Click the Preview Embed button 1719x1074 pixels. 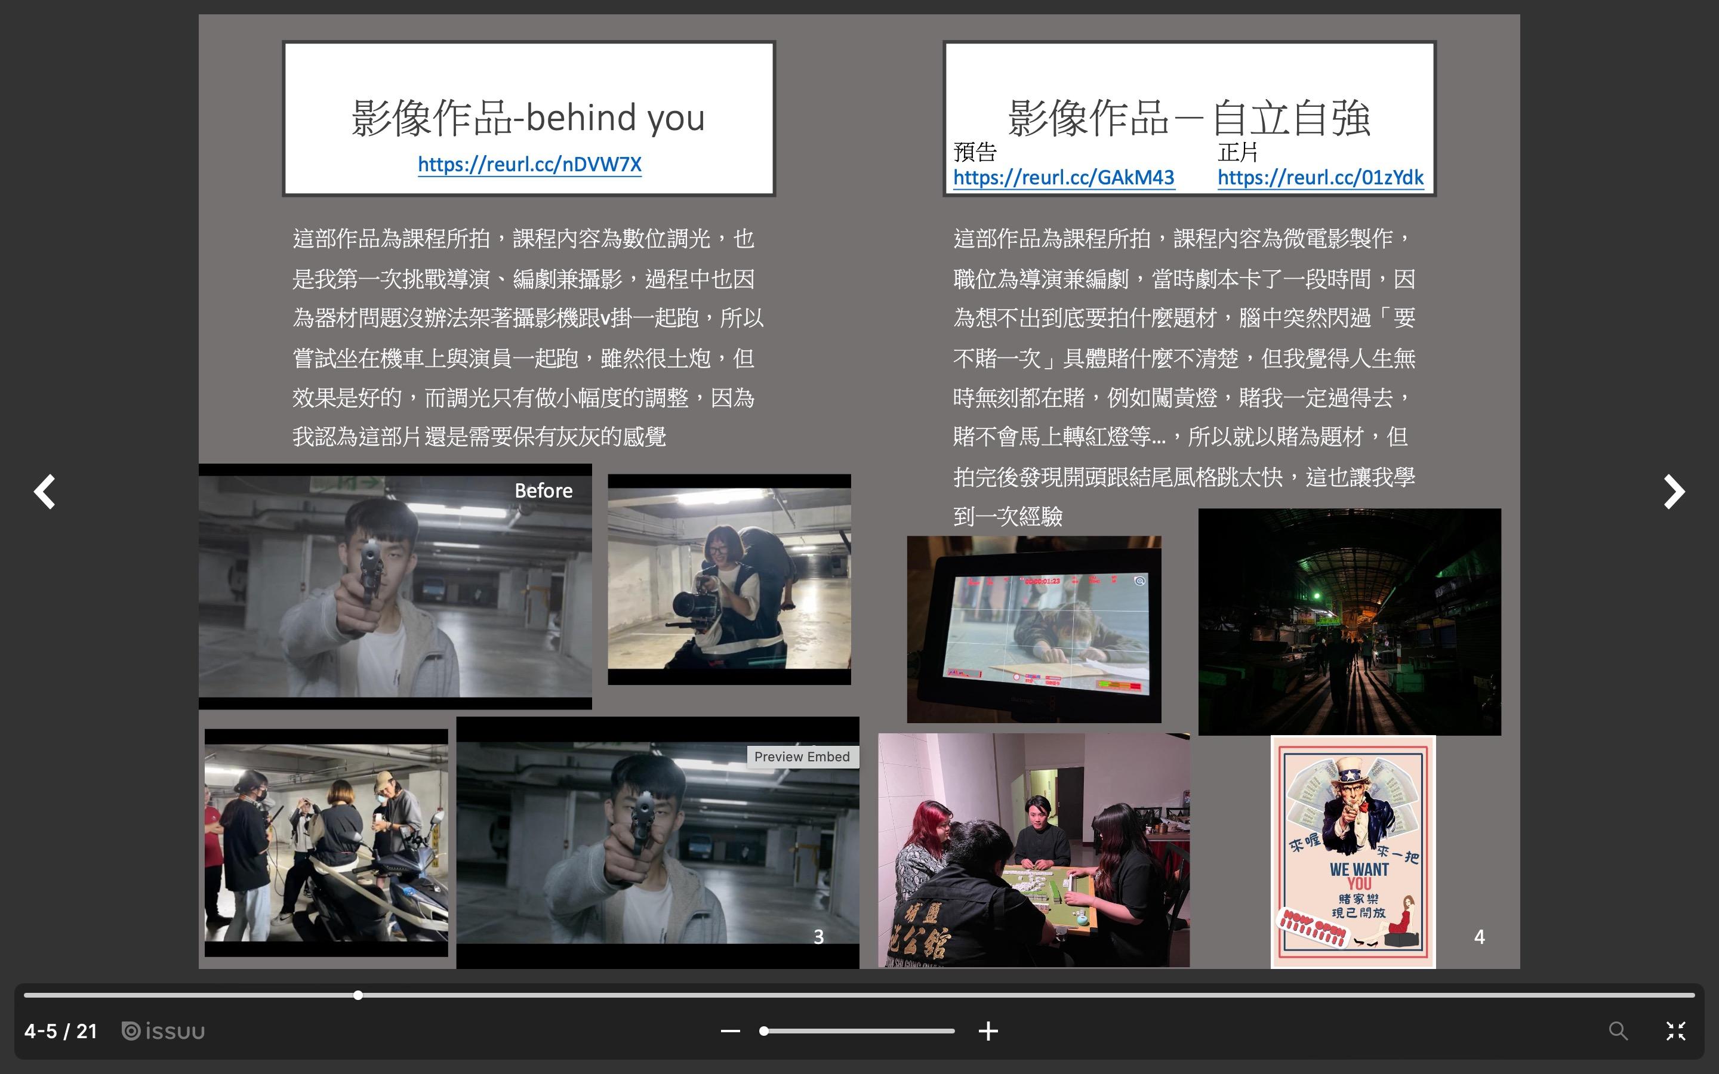[x=802, y=757]
